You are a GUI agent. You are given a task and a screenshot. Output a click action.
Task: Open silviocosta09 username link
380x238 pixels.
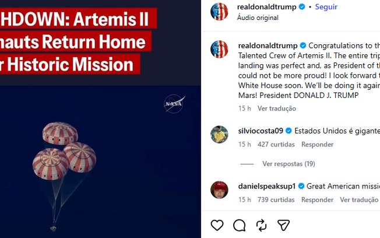click(261, 131)
